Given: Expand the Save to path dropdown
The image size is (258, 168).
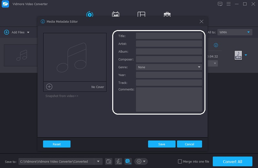Looking at the screenshot, I should [98, 161].
